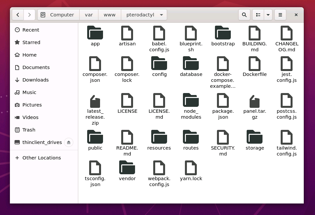Go forward in folder history
The image size is (315, 215).
[x=29, y=15]
